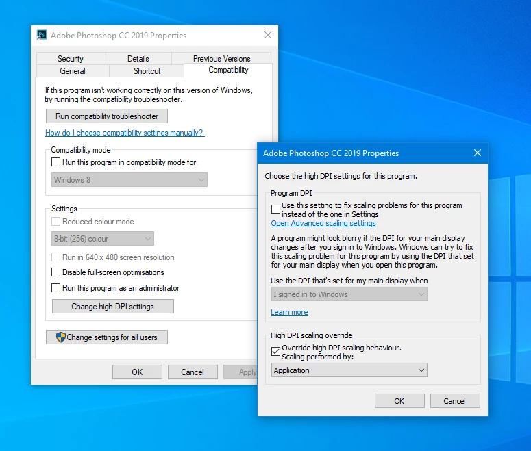Image resolution: width=531 pixels, height=451 pixels.
Task: Tick the disabled Reduced colour mode checkbox
Action: coord(56,222)
